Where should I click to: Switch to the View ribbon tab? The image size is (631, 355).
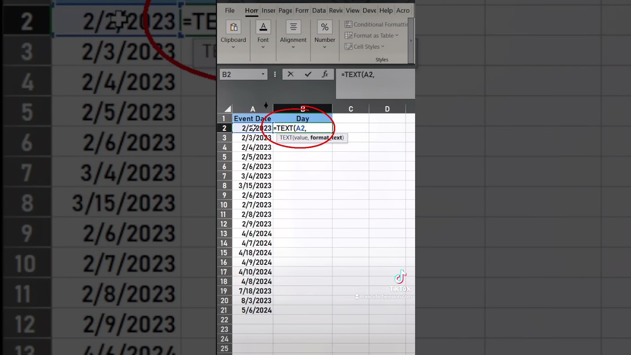point(352,10)
